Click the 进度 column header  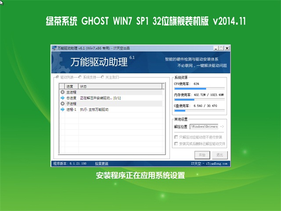(71, 86)
